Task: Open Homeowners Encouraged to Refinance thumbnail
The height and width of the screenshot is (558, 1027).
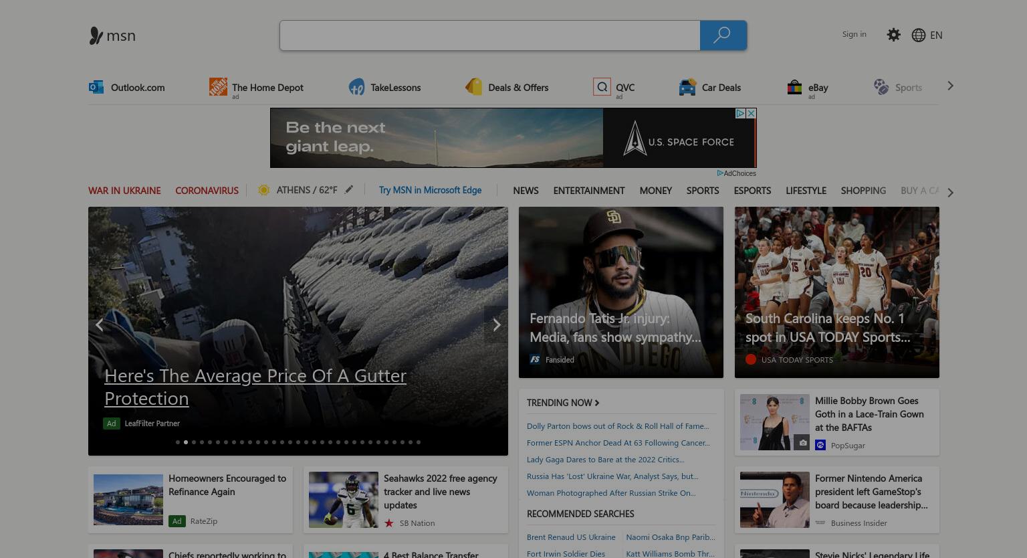Action: (x=128, y=500)
